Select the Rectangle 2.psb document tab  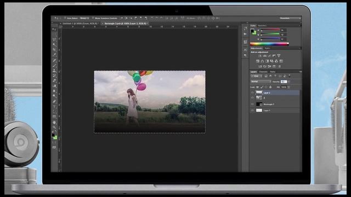tap(126, 23)
